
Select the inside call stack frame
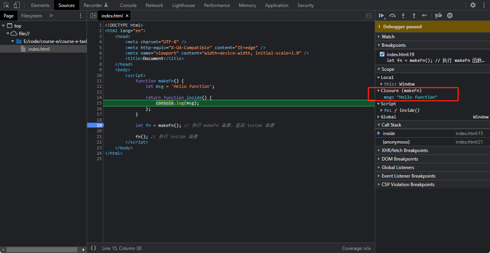(432, 133)
